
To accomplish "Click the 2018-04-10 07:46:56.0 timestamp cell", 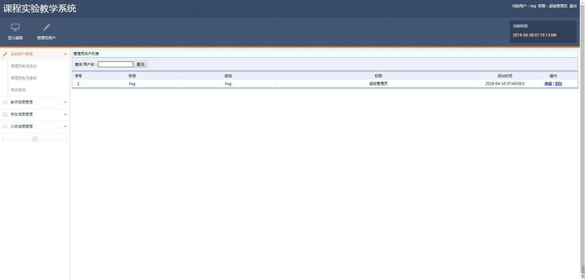I will pyautogui.click(x=505, y=84).
